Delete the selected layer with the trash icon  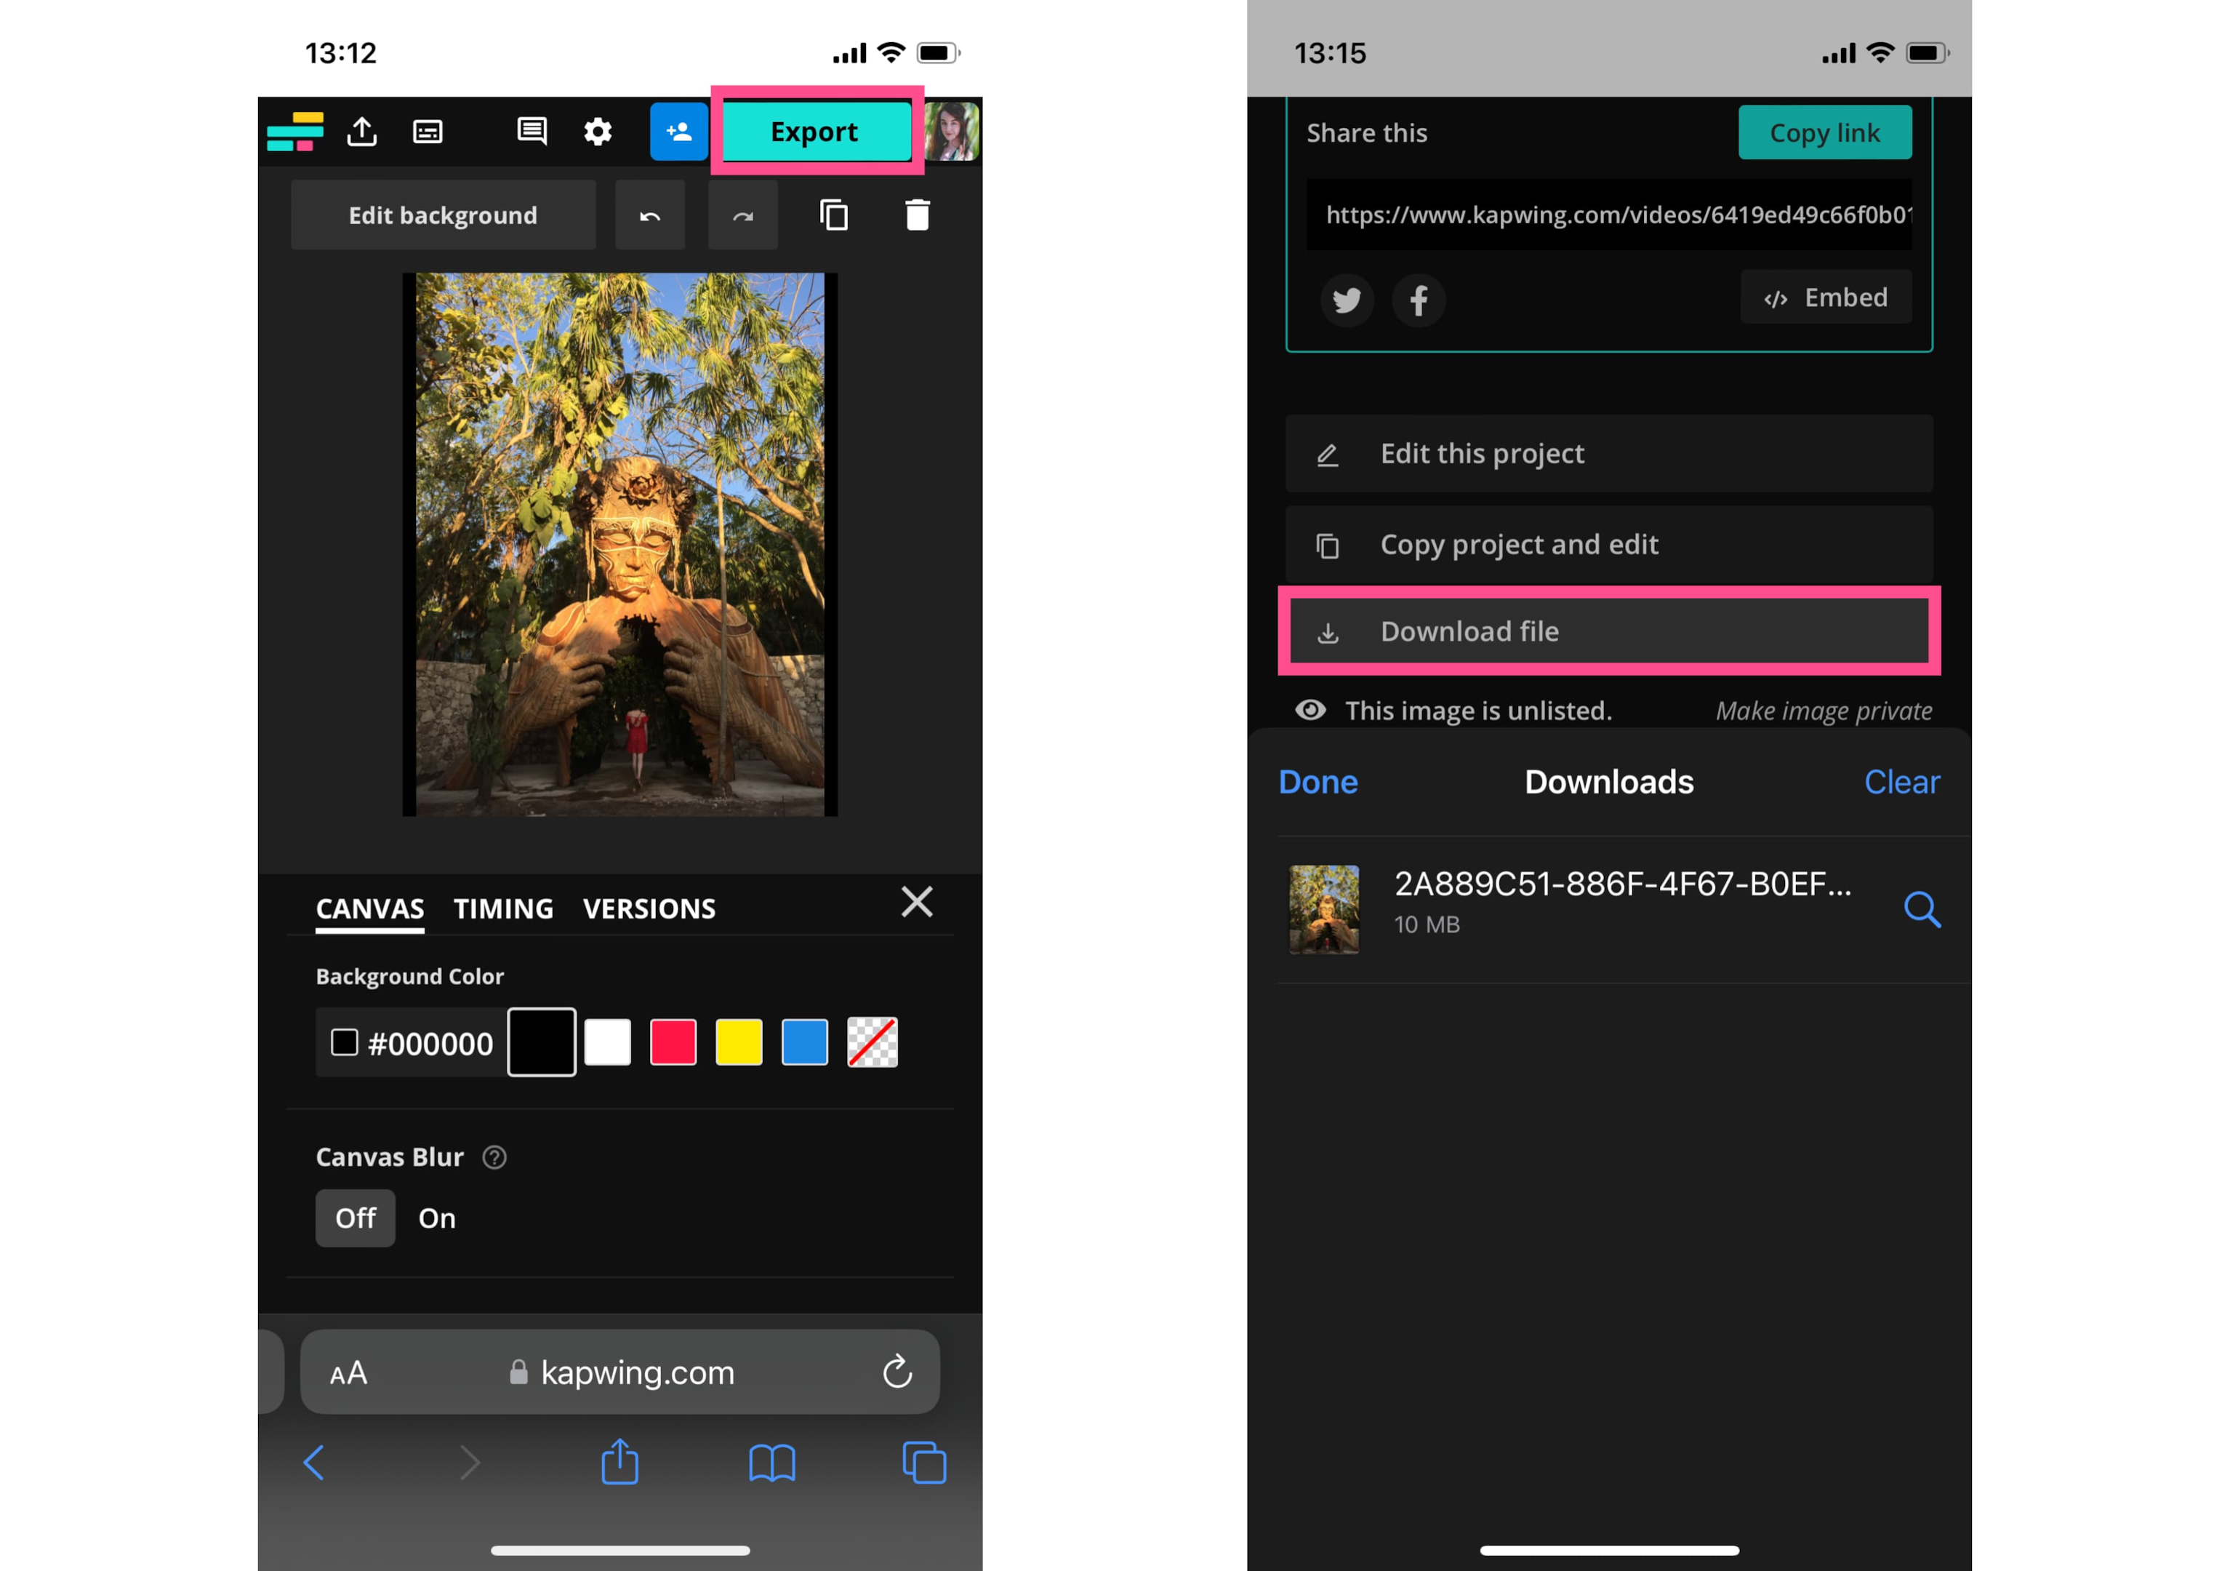click(x=918, y=215)
